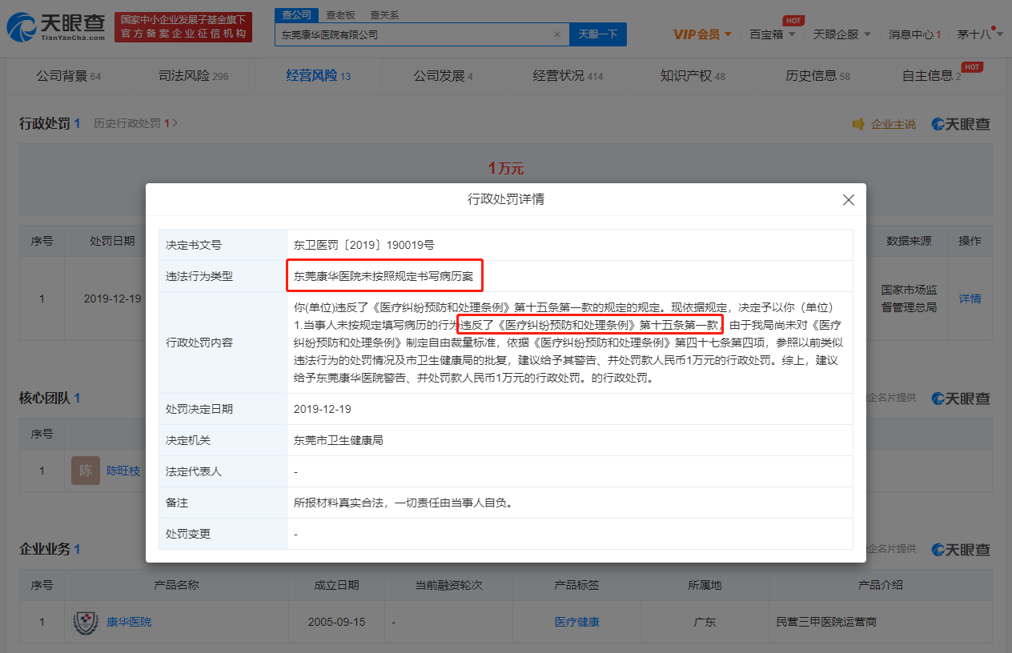
Task: Select the 公司发展 tab
Action: [443, 76]
